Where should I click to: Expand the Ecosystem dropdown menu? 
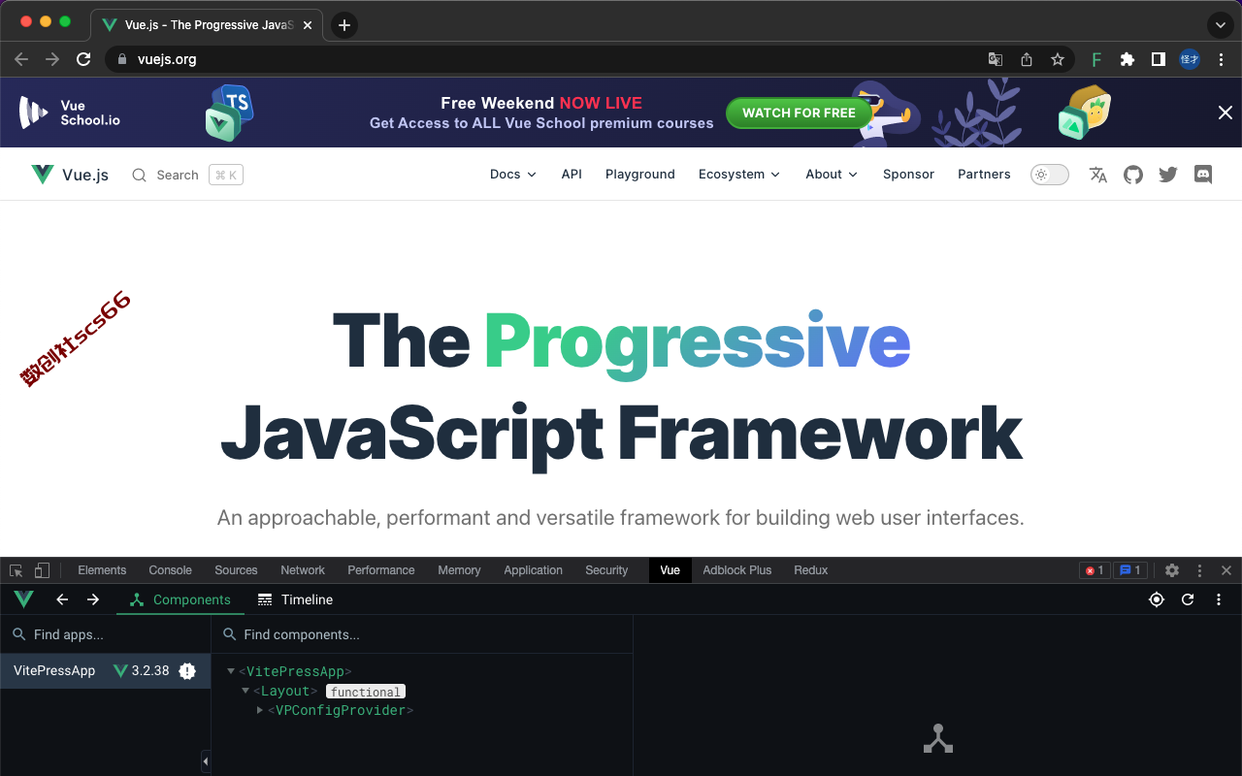click(x=739, y=175)
